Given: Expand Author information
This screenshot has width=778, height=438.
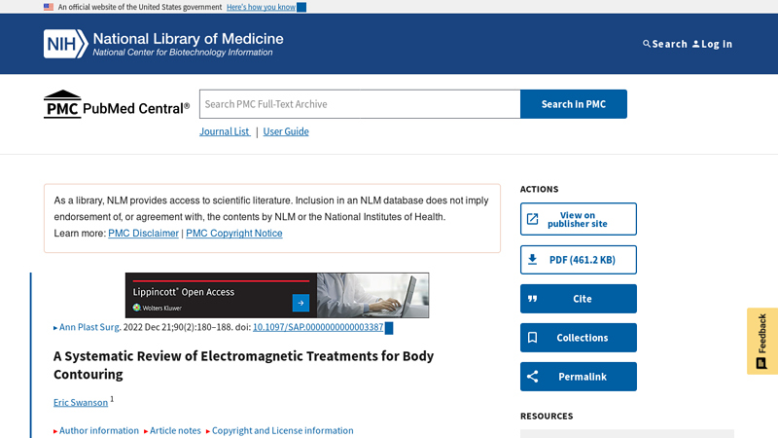Looking at the screenshot, I should click(99, 430).
